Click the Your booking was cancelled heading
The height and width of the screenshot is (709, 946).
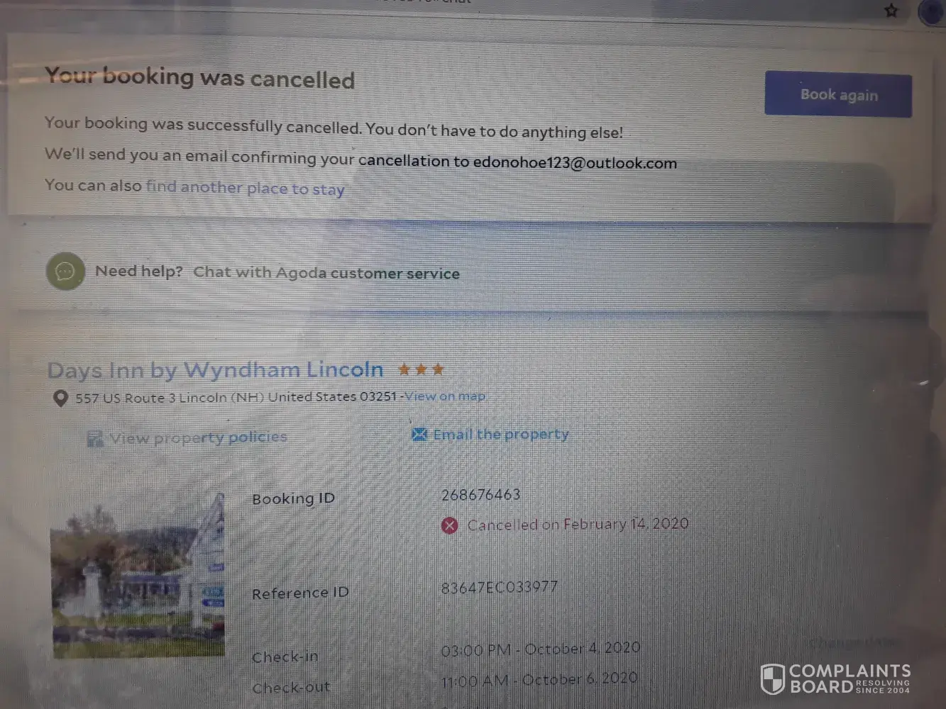[199, 77]
